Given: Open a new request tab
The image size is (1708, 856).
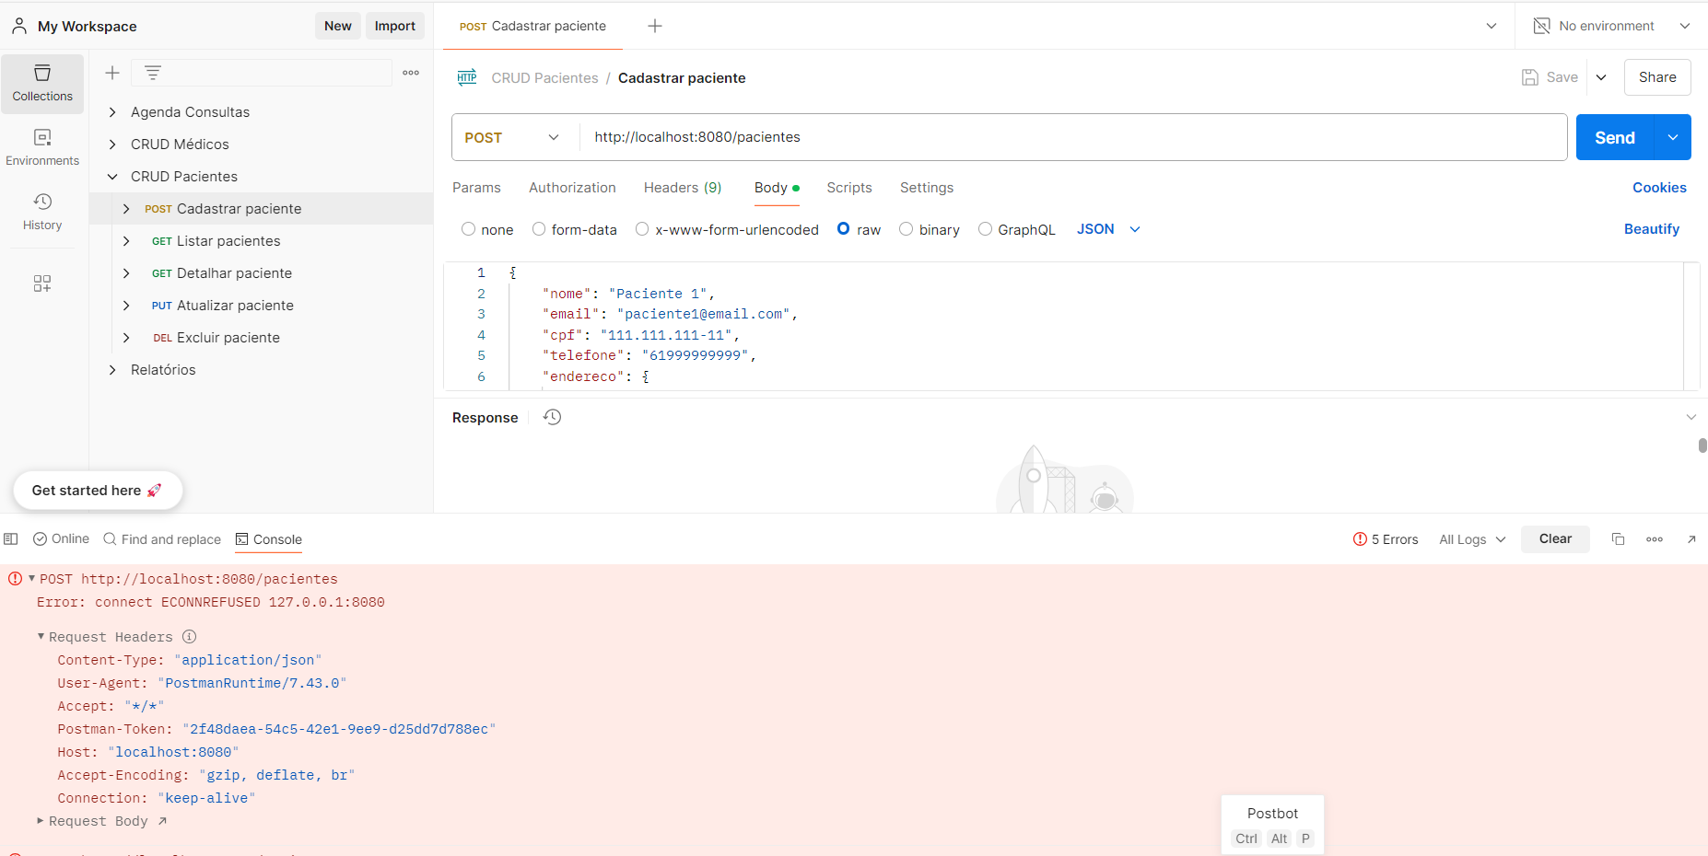Looking at the screenshot, I should pyautogui.click(x=655, y=26).
